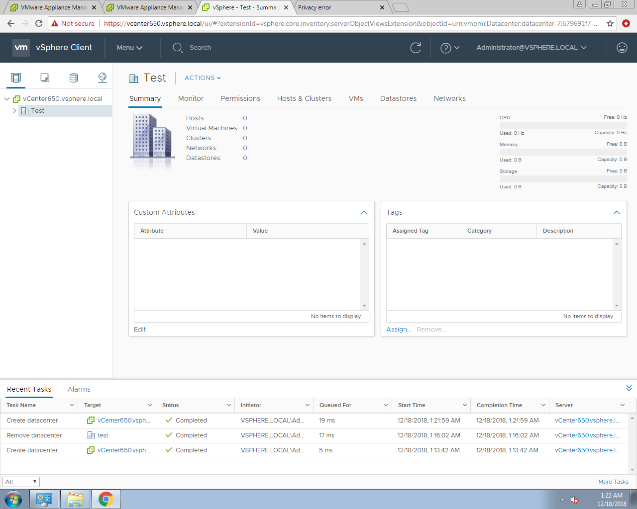Open the Menu dropdown
The height and width of the screenshot is (509, 637).
pyautogui.click(x=129, y=48)
